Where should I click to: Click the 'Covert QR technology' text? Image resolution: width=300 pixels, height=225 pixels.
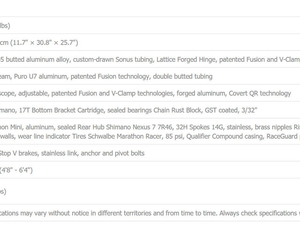tap(260, 93)
